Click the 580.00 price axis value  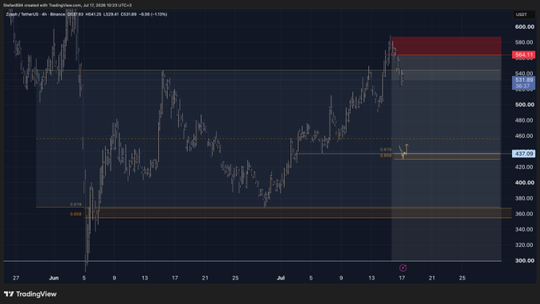coord(525,42)
